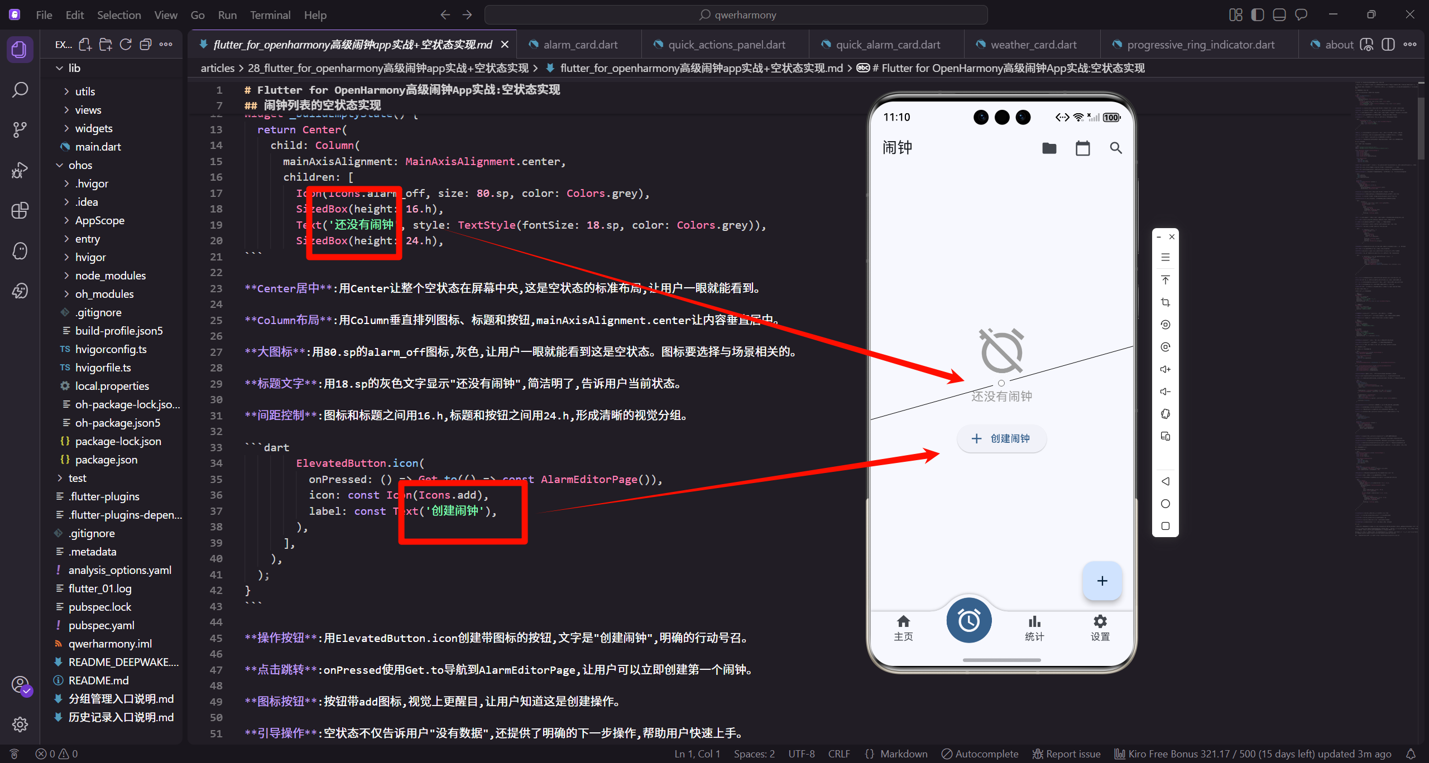1429x763 pixels.
Task: Collapse the lib folder
Action: click(x=112, y=68)
